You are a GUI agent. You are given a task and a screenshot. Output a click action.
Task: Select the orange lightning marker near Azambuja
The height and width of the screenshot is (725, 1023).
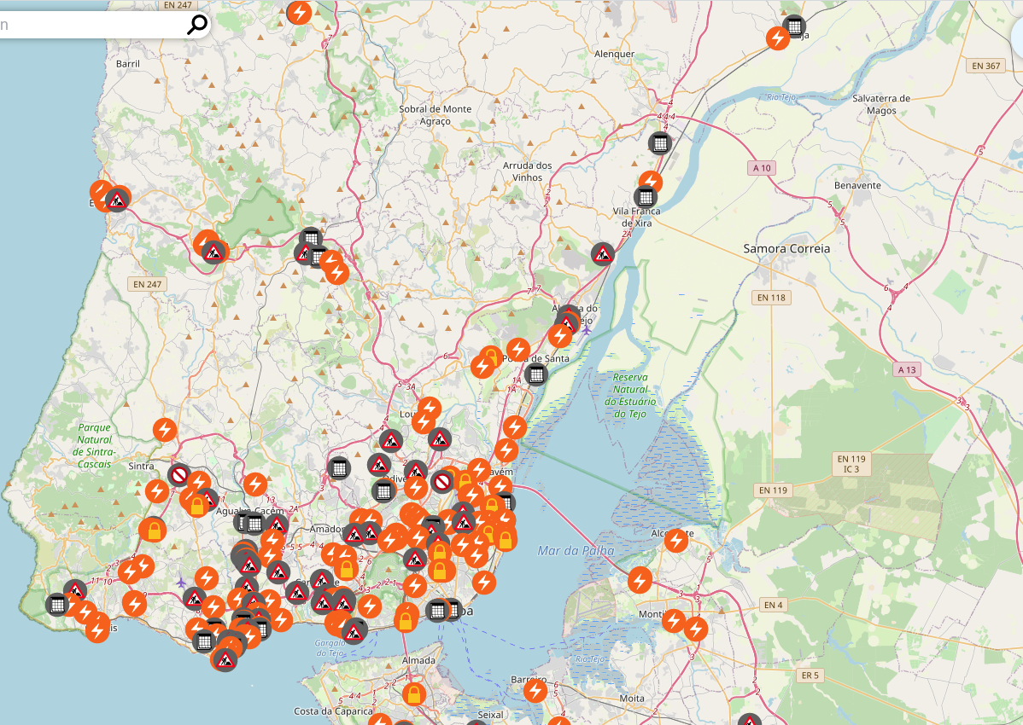pos(778,38)
